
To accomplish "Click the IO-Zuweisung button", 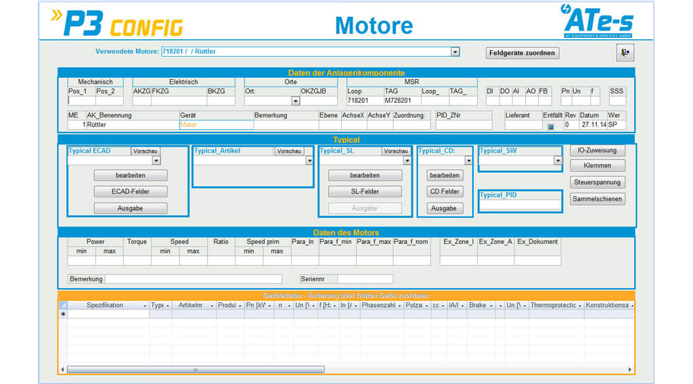I will [x=597, y=150].
